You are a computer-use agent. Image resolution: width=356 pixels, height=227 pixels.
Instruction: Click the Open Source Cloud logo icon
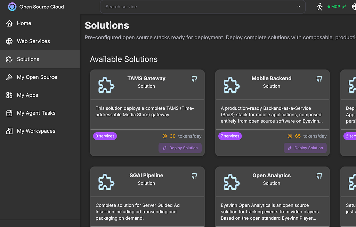(x=12, y=7)
